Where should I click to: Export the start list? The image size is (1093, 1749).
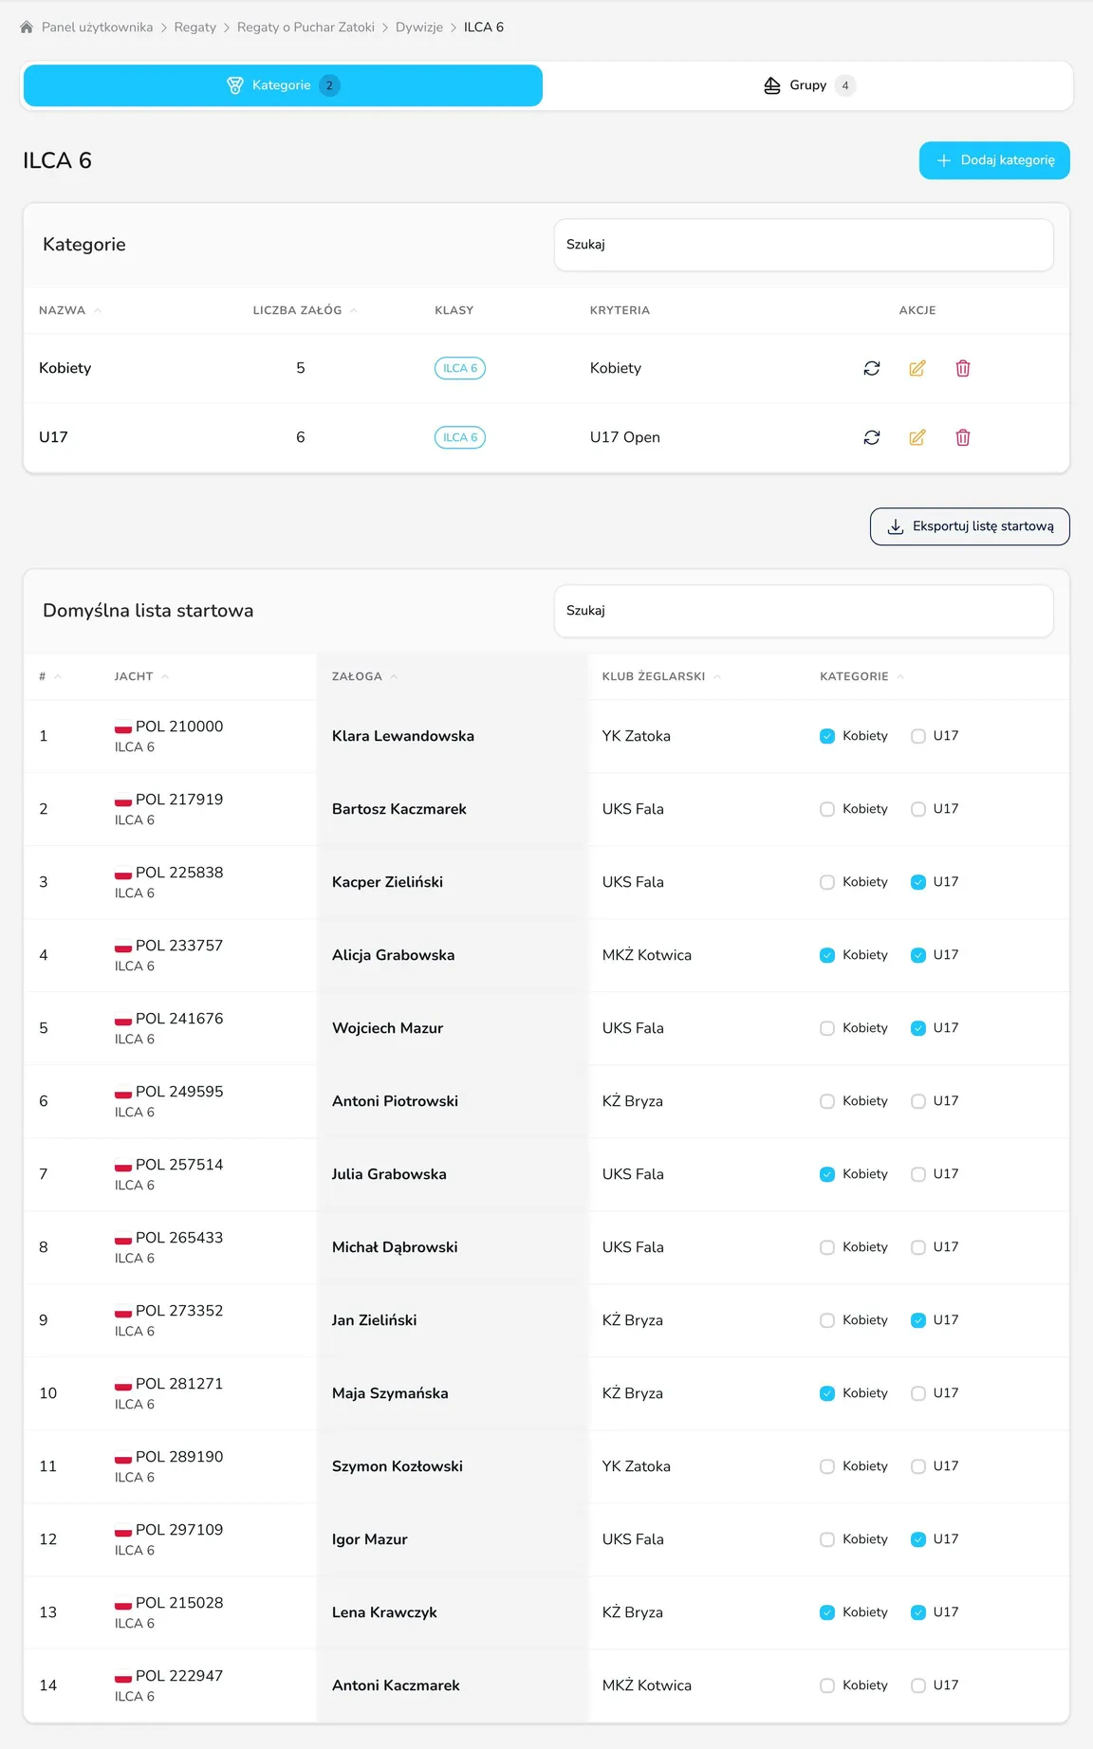pos(970,526)
